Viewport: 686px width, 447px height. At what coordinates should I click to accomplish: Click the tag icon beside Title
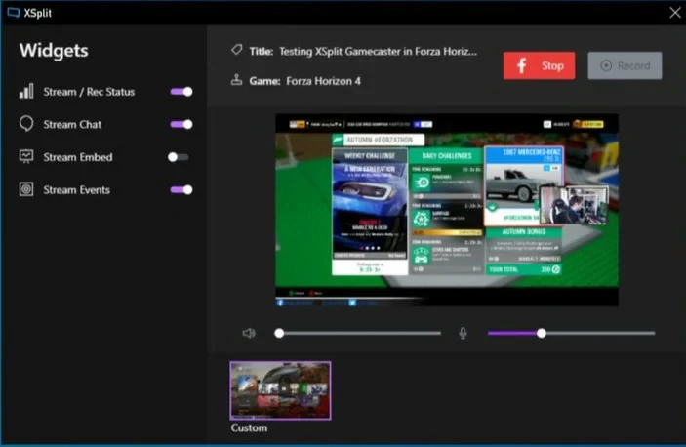(237, 50)
